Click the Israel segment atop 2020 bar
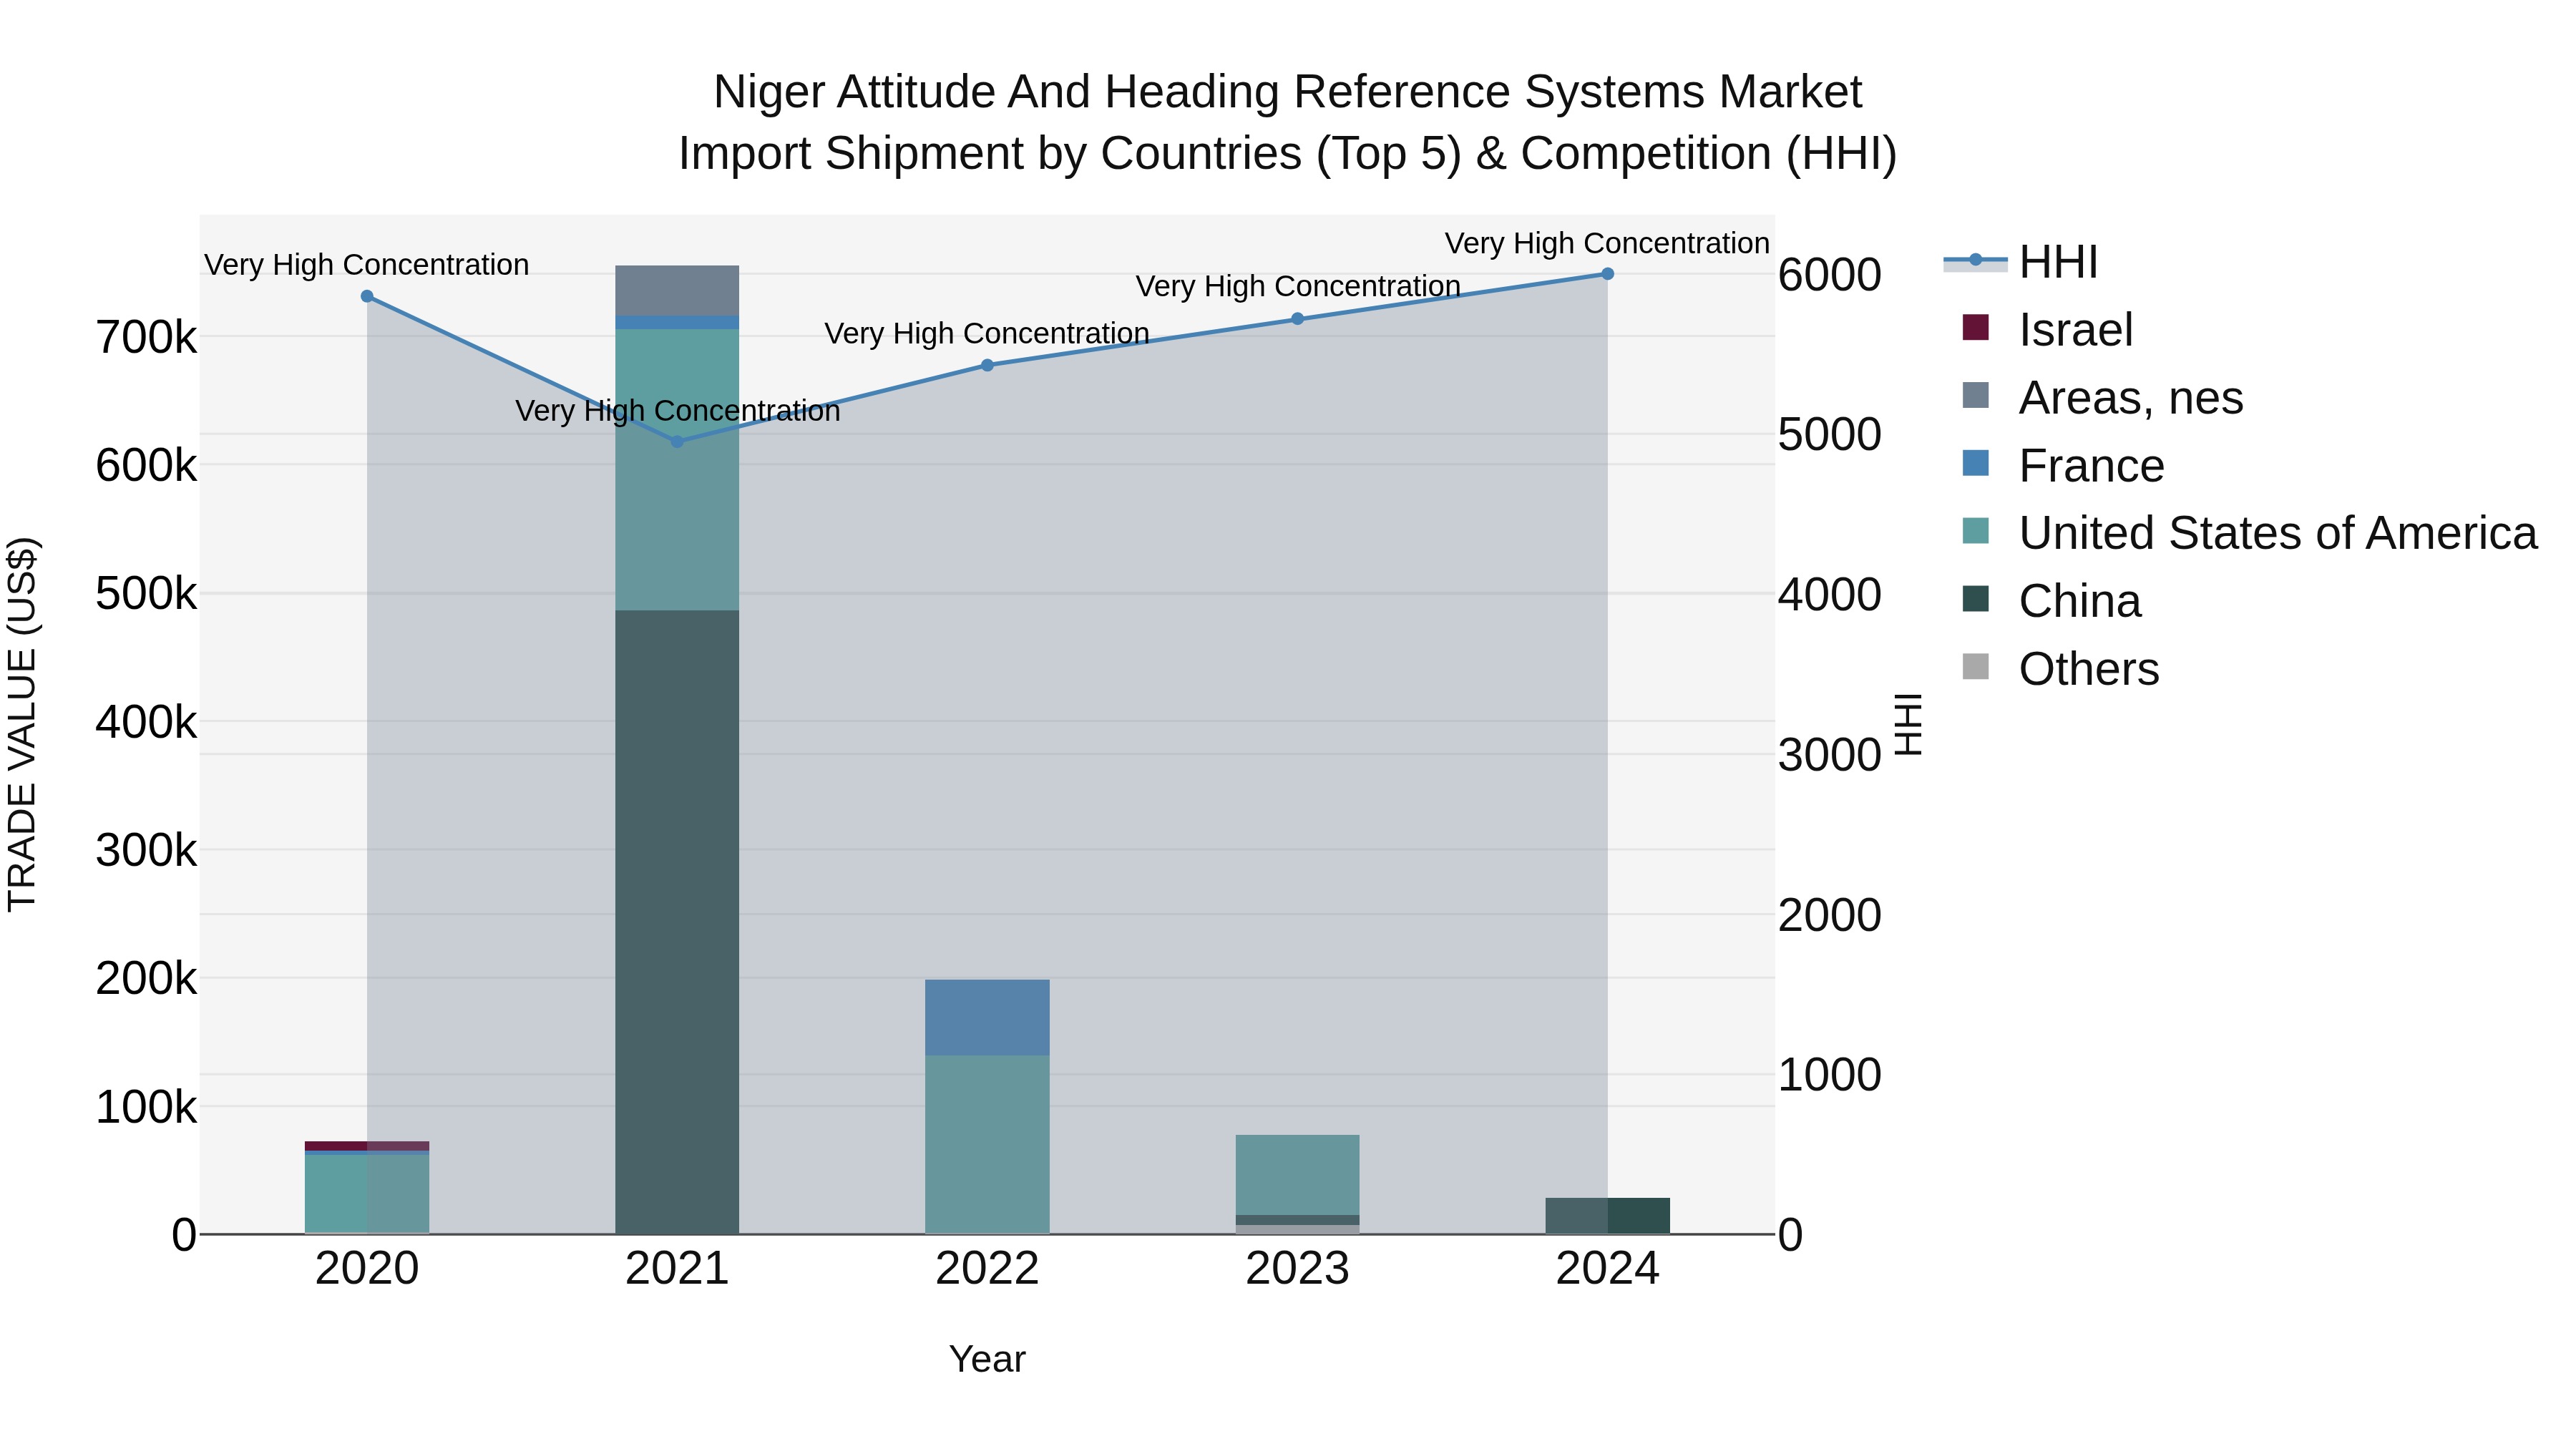Viewport: 2576px width, 1449px height. (x=367, y=1145)
